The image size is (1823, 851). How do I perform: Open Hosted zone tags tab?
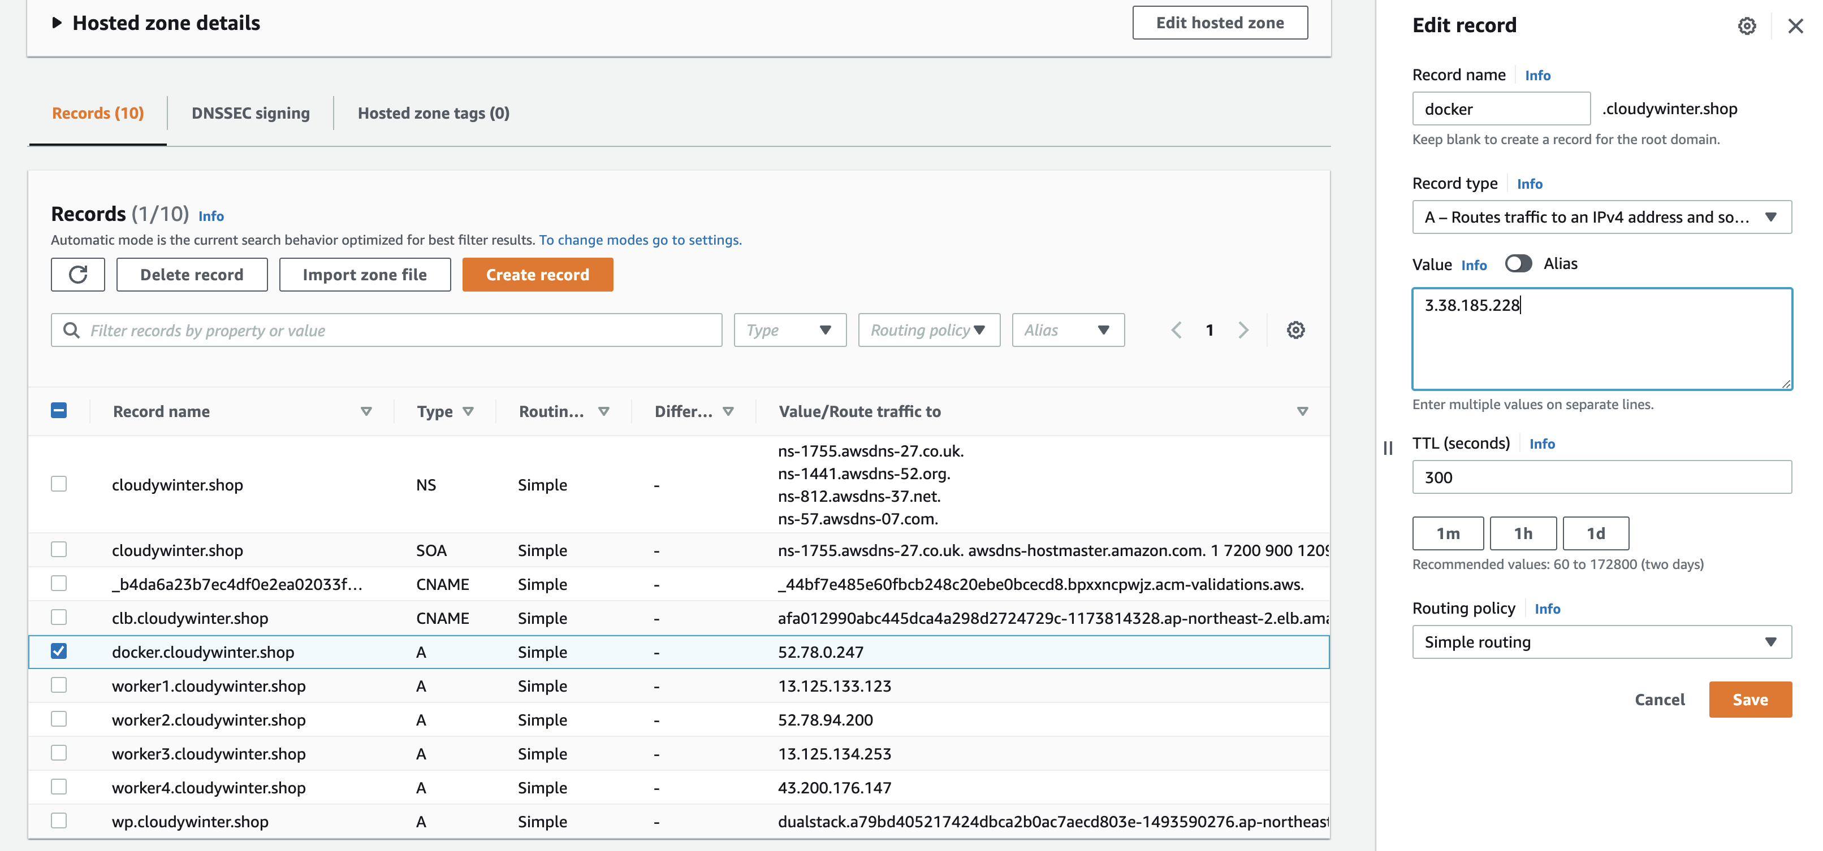pos(433,113)
